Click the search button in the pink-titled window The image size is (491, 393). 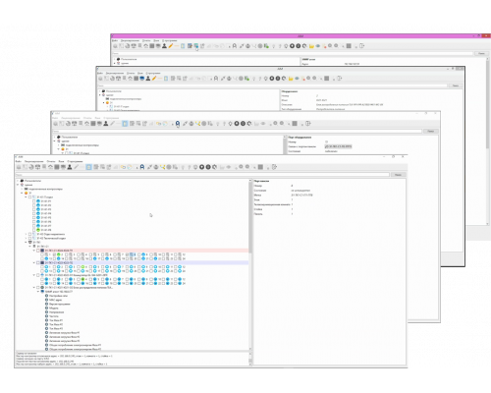481,53
